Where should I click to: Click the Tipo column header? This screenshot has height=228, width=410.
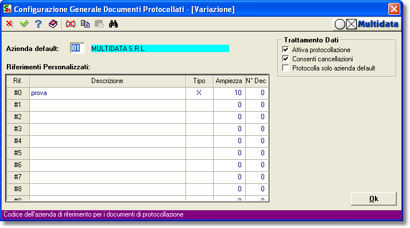pos(199,81)
